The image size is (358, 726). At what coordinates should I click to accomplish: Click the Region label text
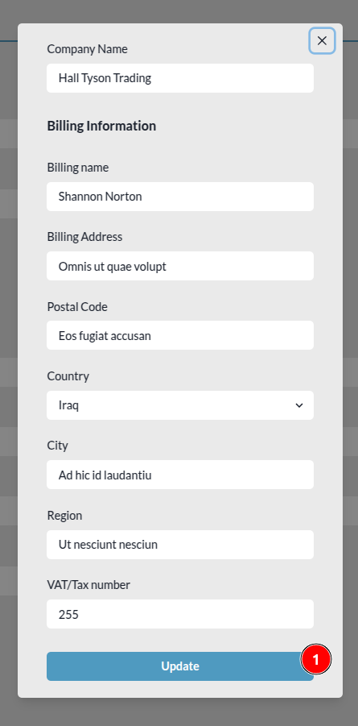pyautogui.click(x=64, y=516)
